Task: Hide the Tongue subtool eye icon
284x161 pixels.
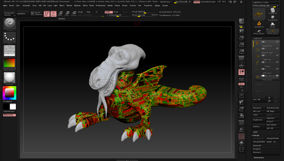Action: (277, 62)
